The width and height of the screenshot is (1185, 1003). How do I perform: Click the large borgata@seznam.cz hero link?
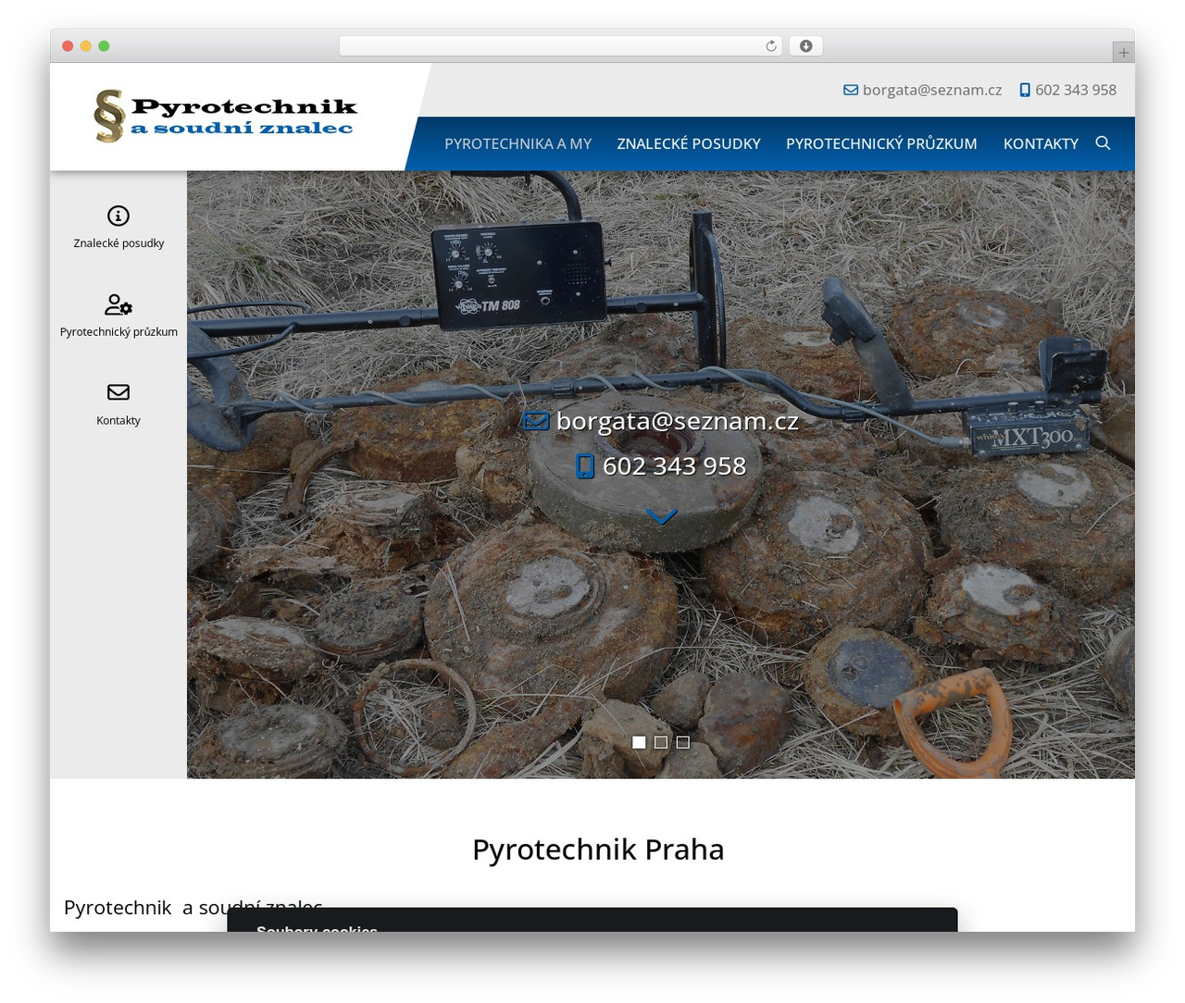pyautogui.click(x=678, y=421)
